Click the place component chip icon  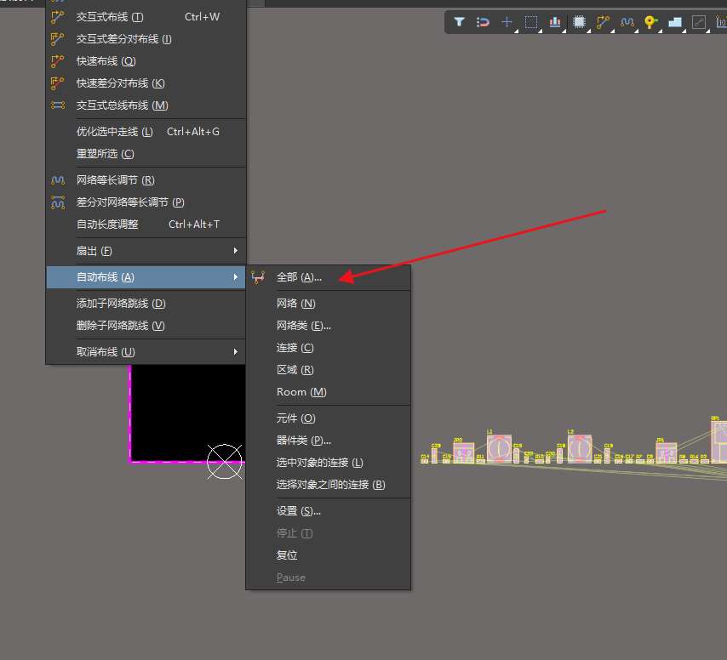coord(579,22)
